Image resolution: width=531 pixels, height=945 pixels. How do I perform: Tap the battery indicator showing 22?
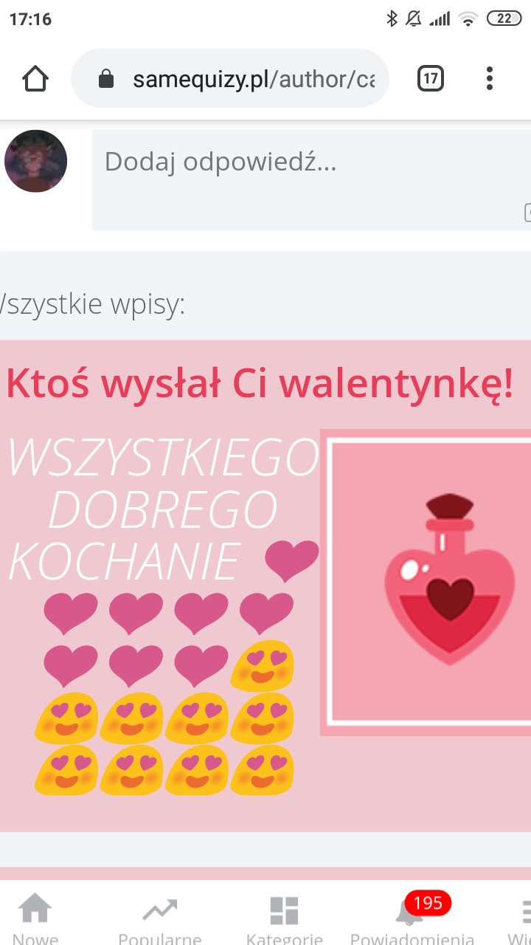(504, 19)
